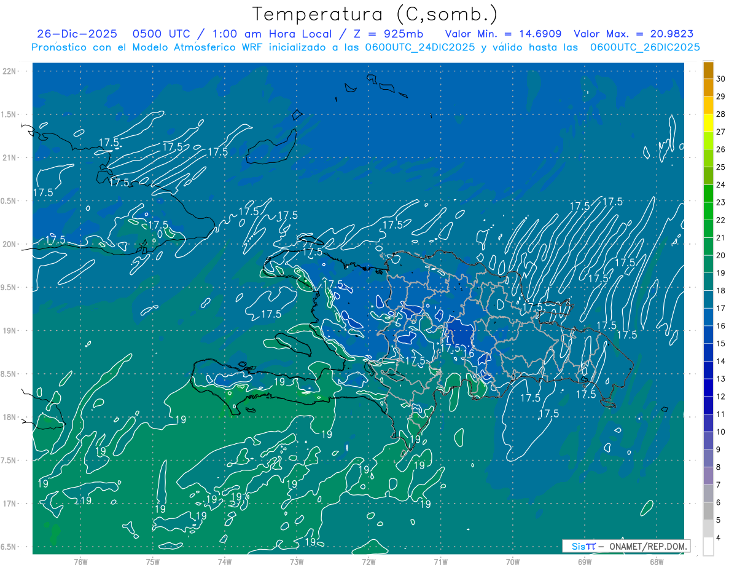737x570 pixels.
Task: Click the 30 label on the color scale
Action: tap(721, 79)
